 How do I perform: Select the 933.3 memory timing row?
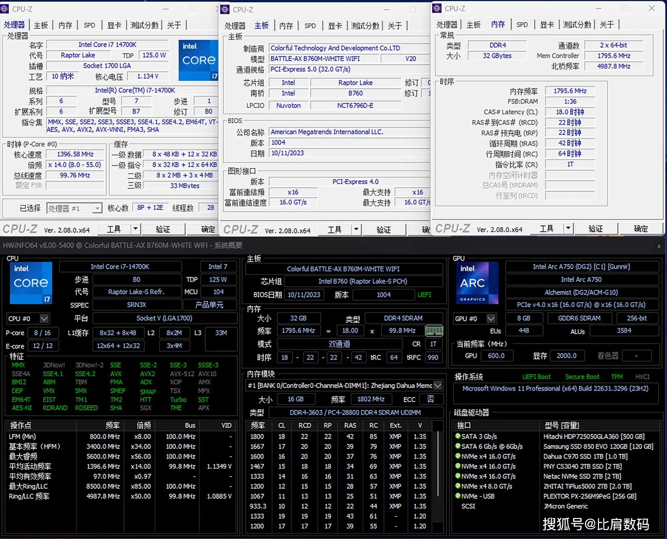point(340,506)
